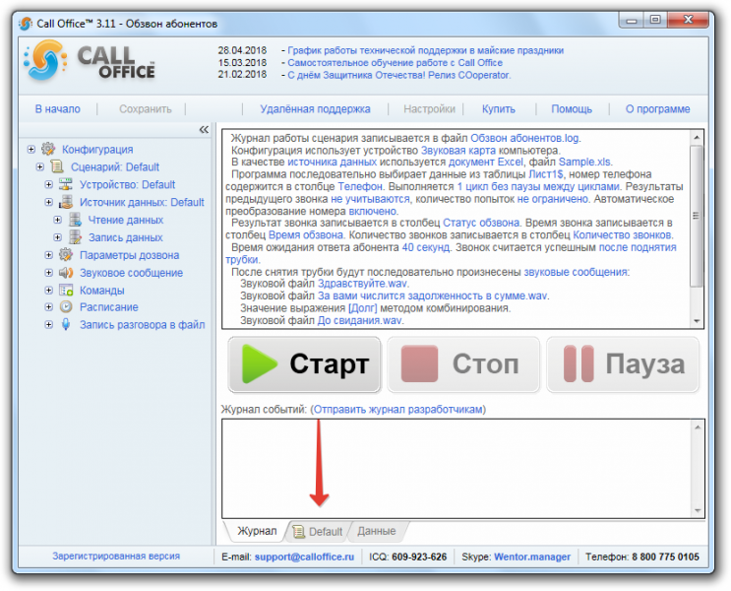This screenshot has width=731, height=591.
Task: Click the Расписание clock icon
Action: 66,307
